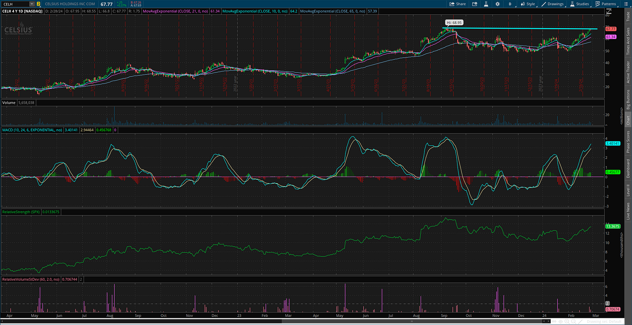Image resolution: width=632 pixels, height=325 pixels.
Task: Click the trendline drawing icon at bottom
Action: (580, 322)
